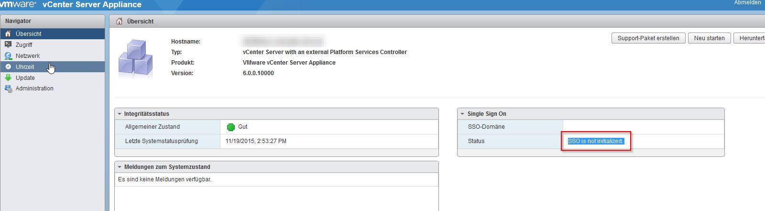Click the Zugriff console icon
765x211 pixels.
pyautogui.click(x=8, y=44)
